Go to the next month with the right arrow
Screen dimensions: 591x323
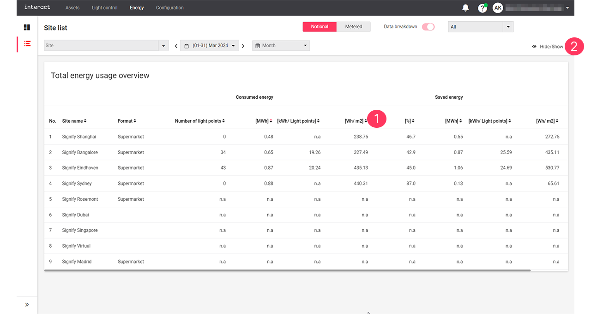point(243,45)
